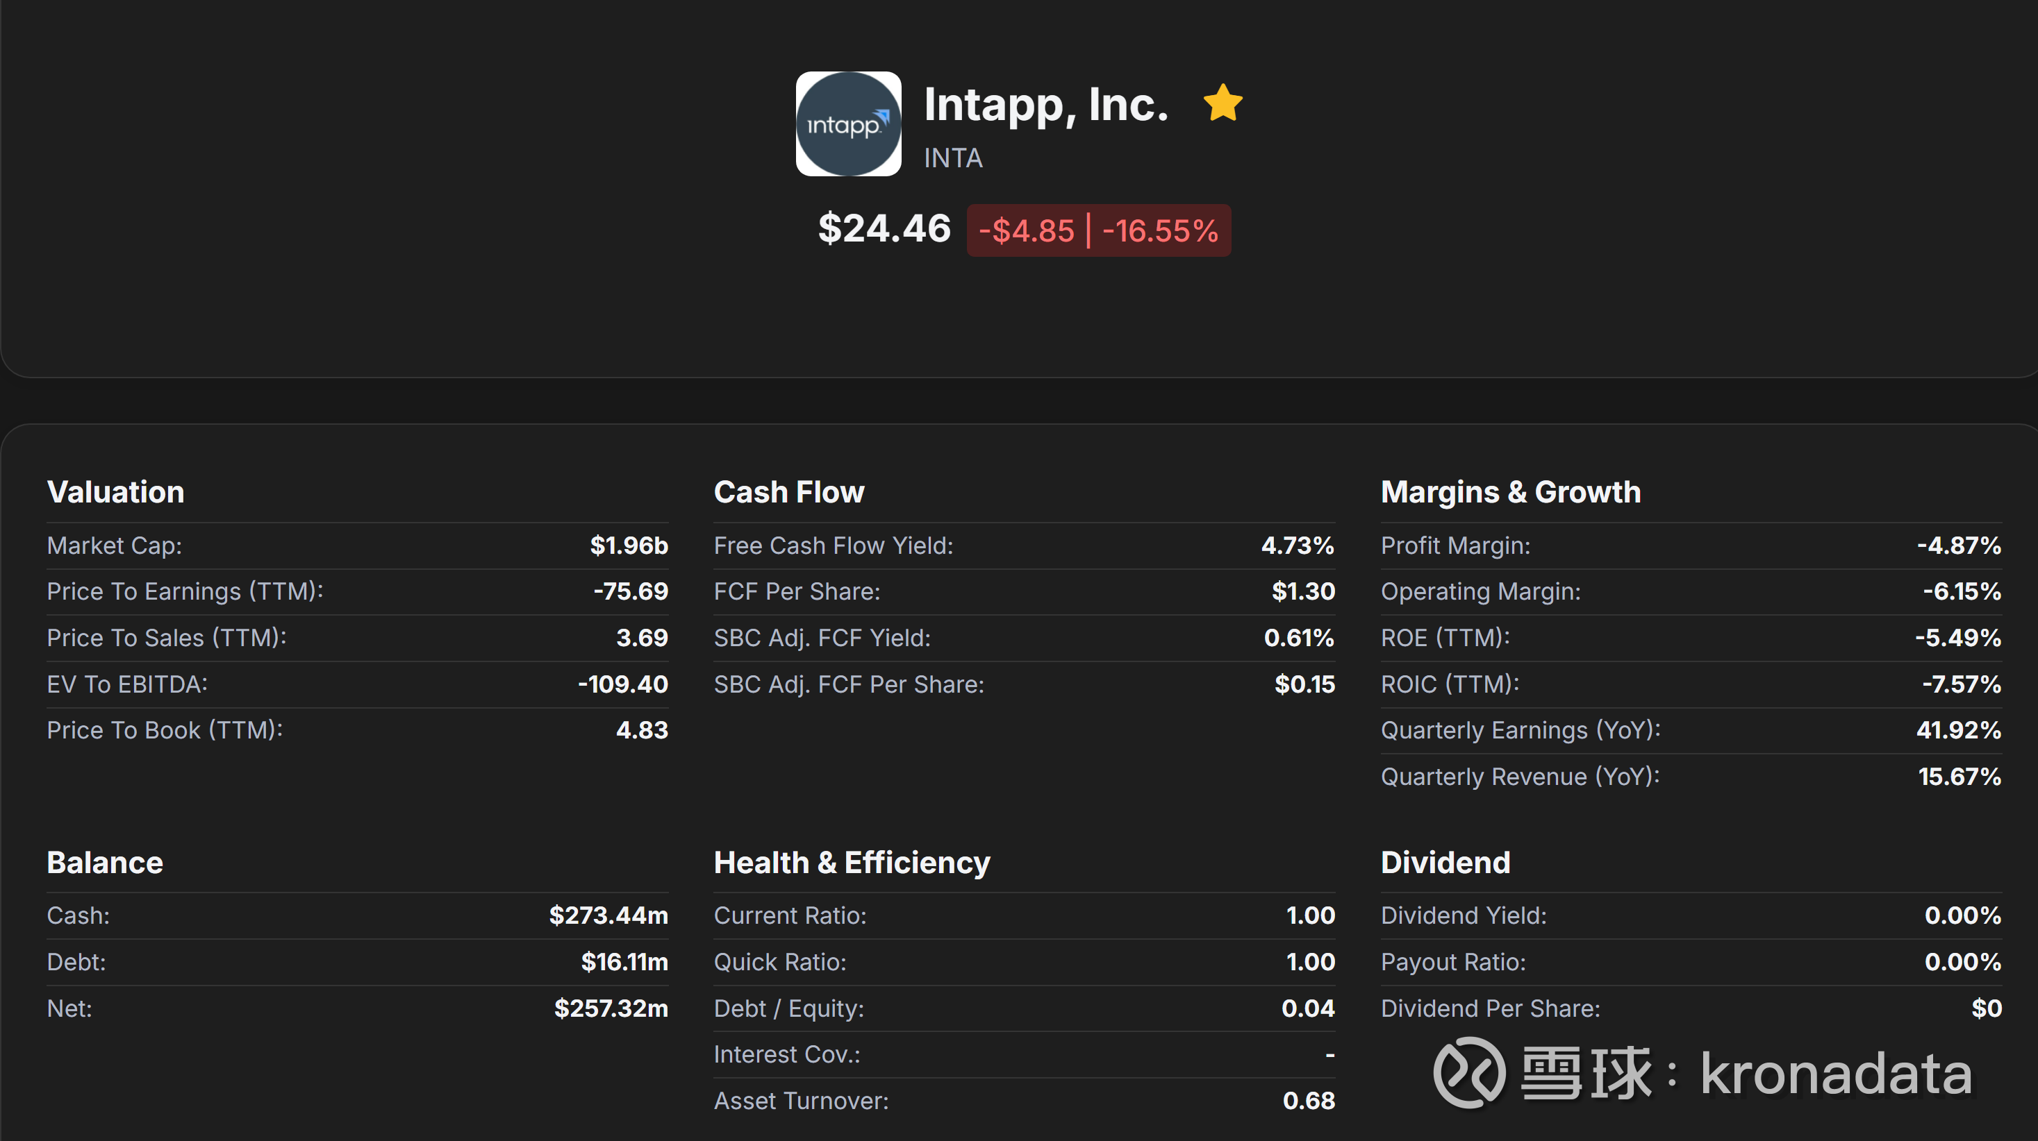The height and width of the screenshot is (1141, 2038).
Task: Click the red price change badge
Action: pos(1098,231)
